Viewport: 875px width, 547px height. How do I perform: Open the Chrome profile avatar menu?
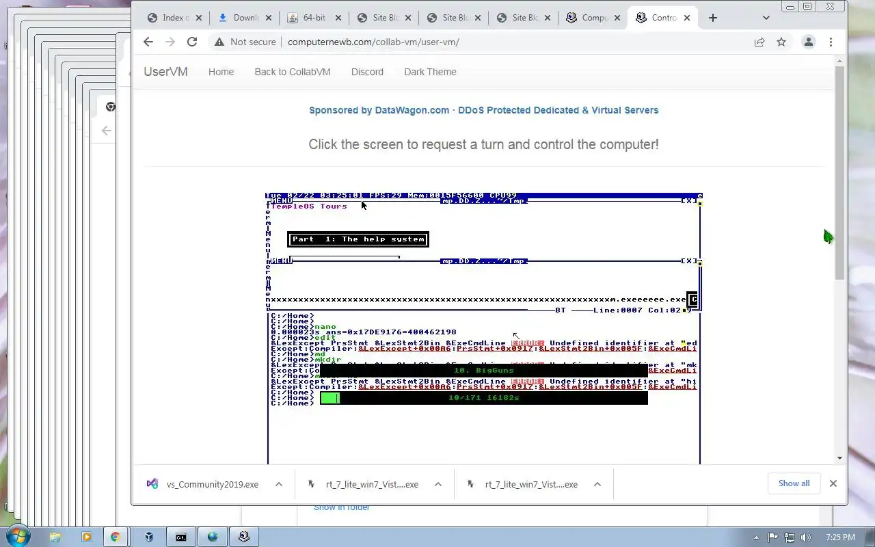coord(809,42)
